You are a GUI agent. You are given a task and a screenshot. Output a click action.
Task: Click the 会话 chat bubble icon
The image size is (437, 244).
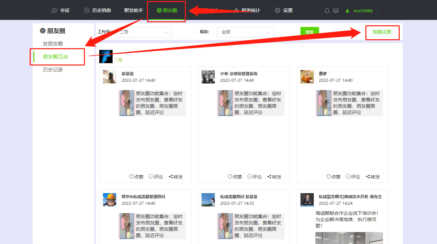pos(55,10)
